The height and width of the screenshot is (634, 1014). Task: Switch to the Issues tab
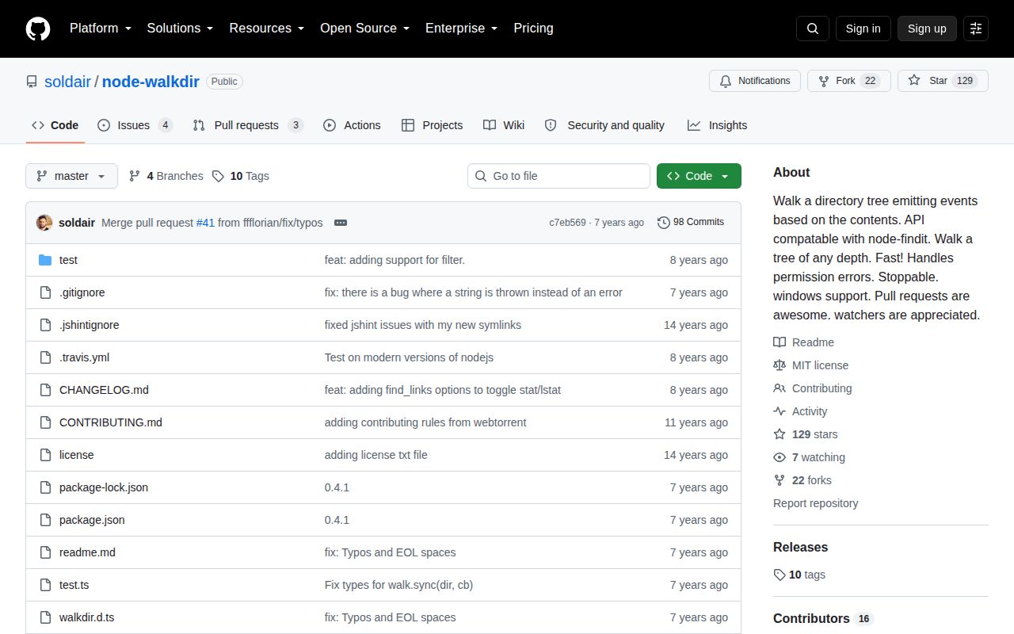tap(135, 125)
